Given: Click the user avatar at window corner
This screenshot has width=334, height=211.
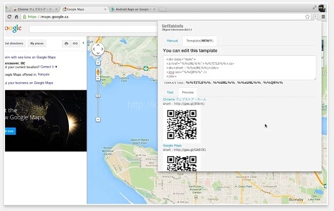Looking at the screenshot, I should pos(322,9).
